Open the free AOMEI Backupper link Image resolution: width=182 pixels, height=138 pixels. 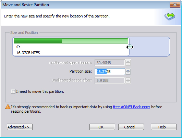132,107
